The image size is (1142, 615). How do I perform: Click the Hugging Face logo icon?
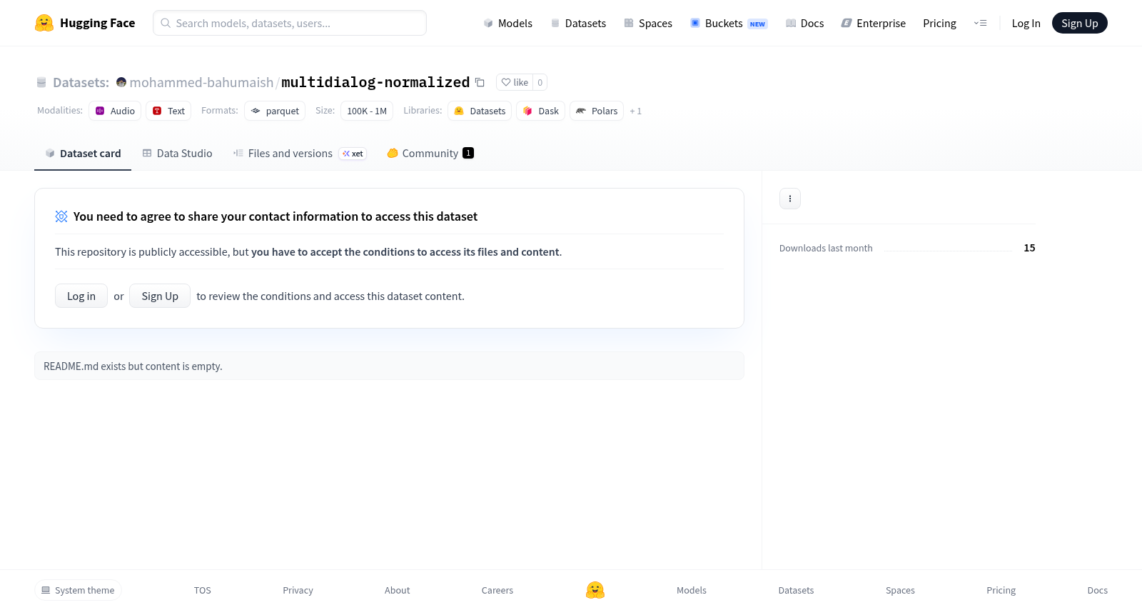coord(44,23)
